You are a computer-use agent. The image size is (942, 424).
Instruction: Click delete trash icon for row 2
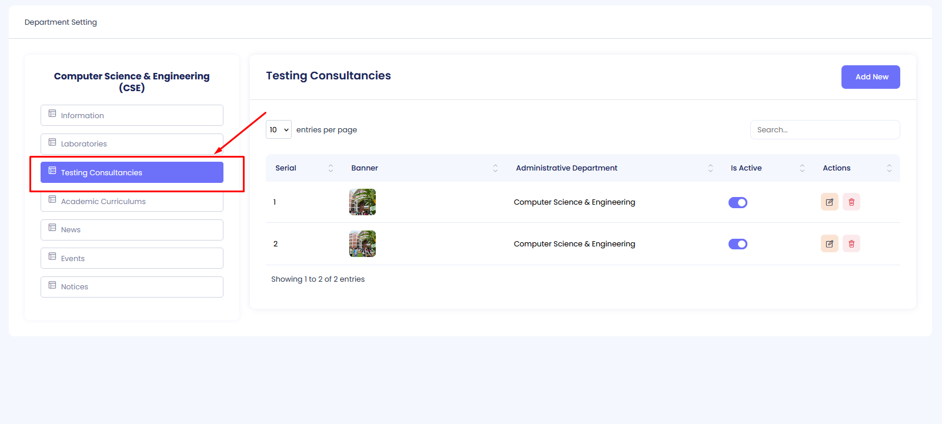851,244
